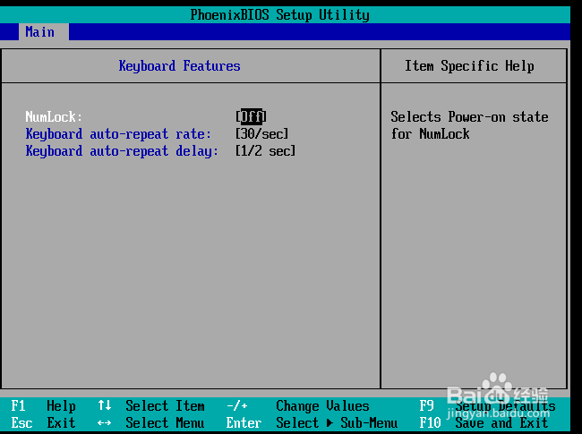Image resolution: width=582 pixels, height=434 pixels.
Task: Click the Item Specific Help heading
Action: pyautogui.click(x=469, y=66)
